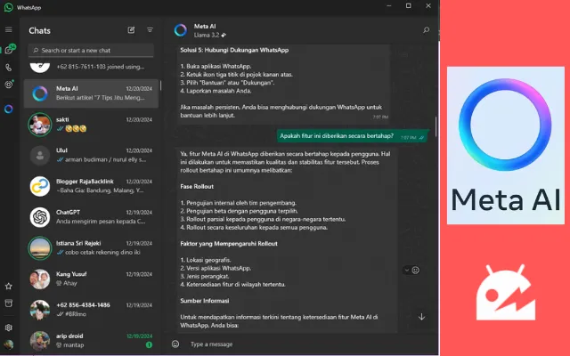This screenshot has height=356, width=570.
Task: Open the emoji picker in message box
Action: point(175,344)
